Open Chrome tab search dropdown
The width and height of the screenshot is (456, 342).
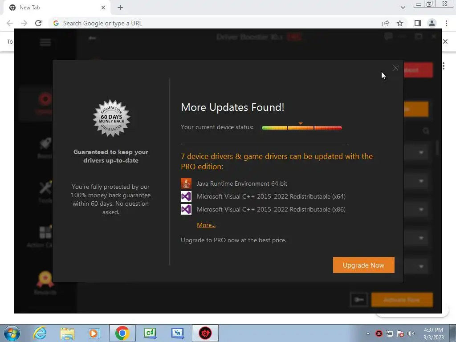click(x=403, y=8)
